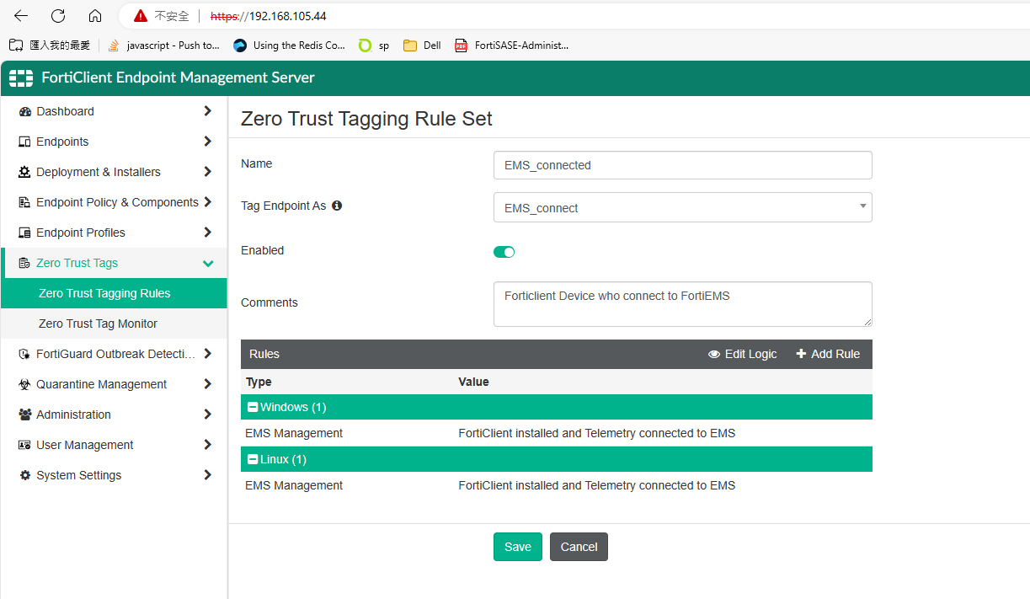Open the Administration menu item
Viewport: 1030px width, 599px height.
point(114,414)
